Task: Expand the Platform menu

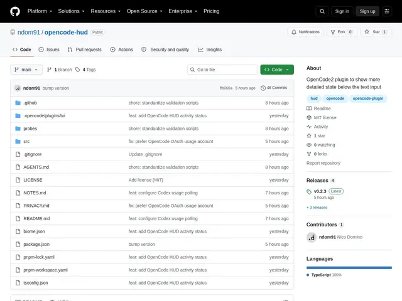Action: [x=40, y=11]
